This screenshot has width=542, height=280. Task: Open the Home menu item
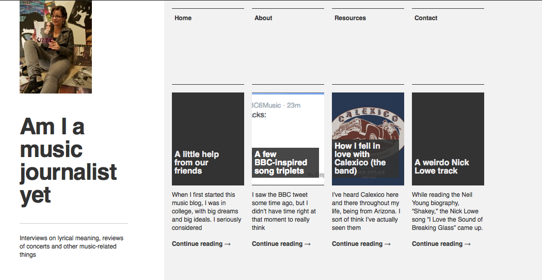[183, 18]
